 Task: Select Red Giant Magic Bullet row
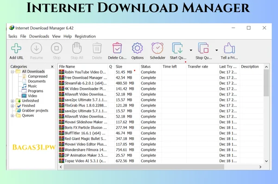click(x=161, y=139)
